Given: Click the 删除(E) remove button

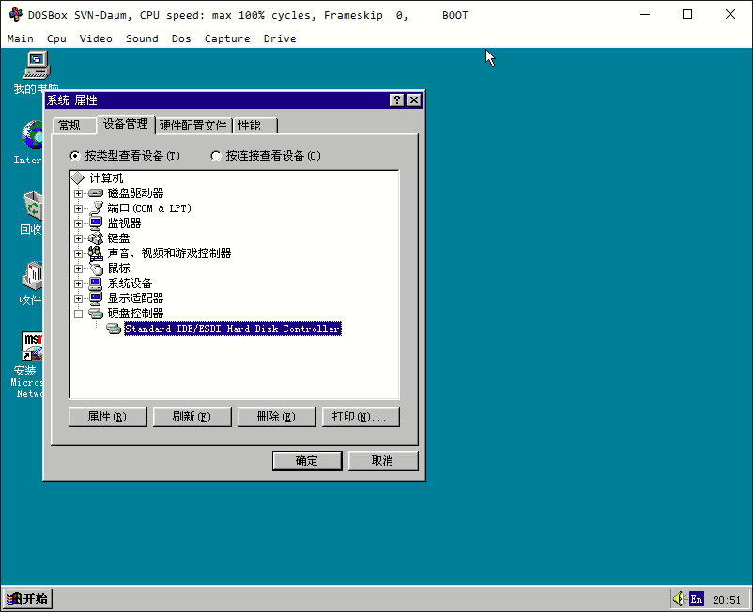Looking at the screenshot, I should pyautogui.click(x=277, y=417).
